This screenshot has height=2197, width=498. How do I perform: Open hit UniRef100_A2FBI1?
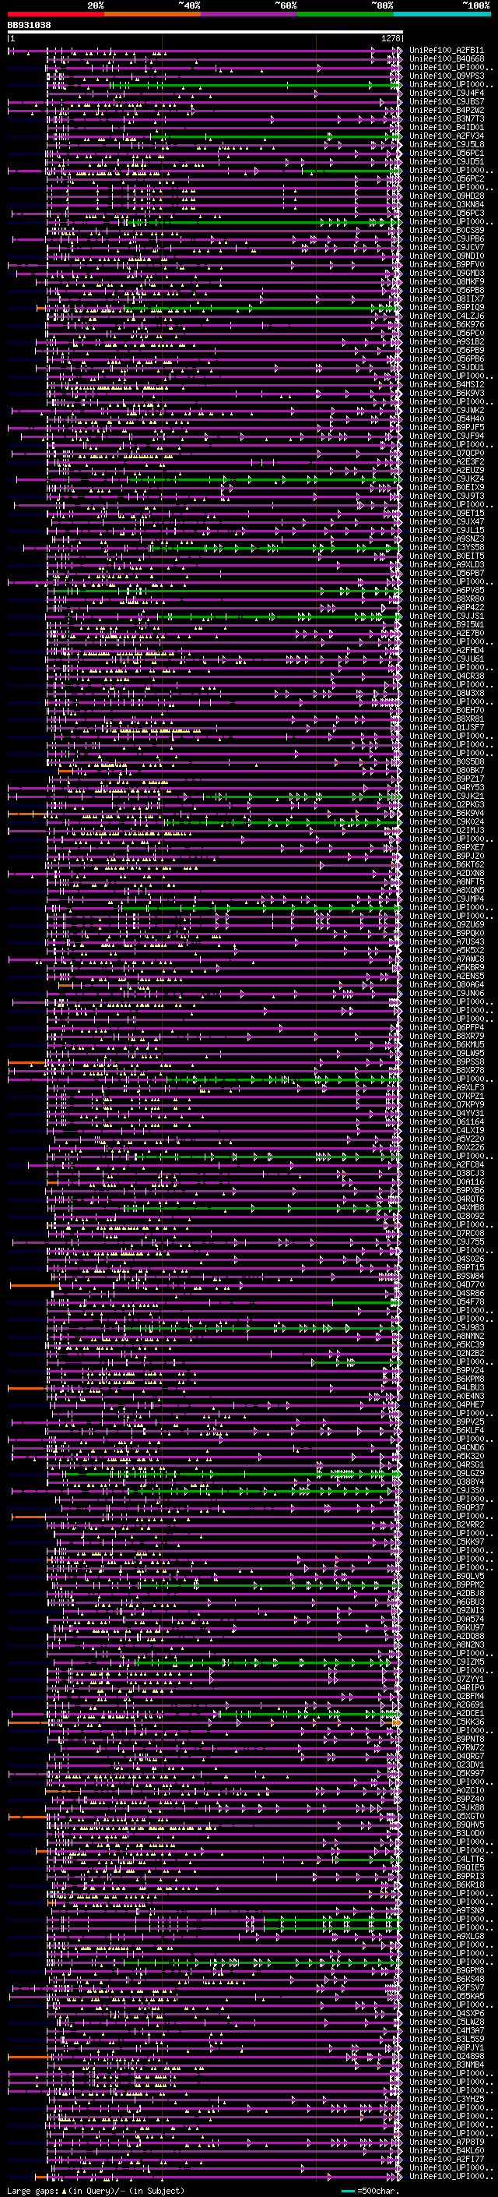tap(447, 51)
